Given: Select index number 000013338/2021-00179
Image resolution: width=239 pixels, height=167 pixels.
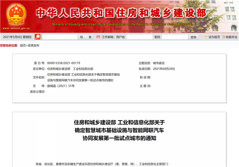Looking at the screenshot, I should [64, 63].
